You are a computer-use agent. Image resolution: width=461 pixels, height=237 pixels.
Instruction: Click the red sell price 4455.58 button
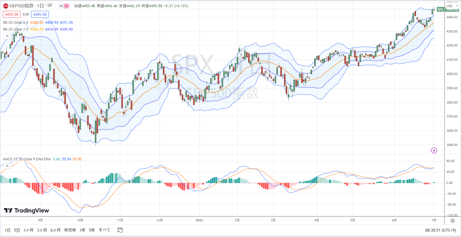pyautogui.click(x=12, y=14)
